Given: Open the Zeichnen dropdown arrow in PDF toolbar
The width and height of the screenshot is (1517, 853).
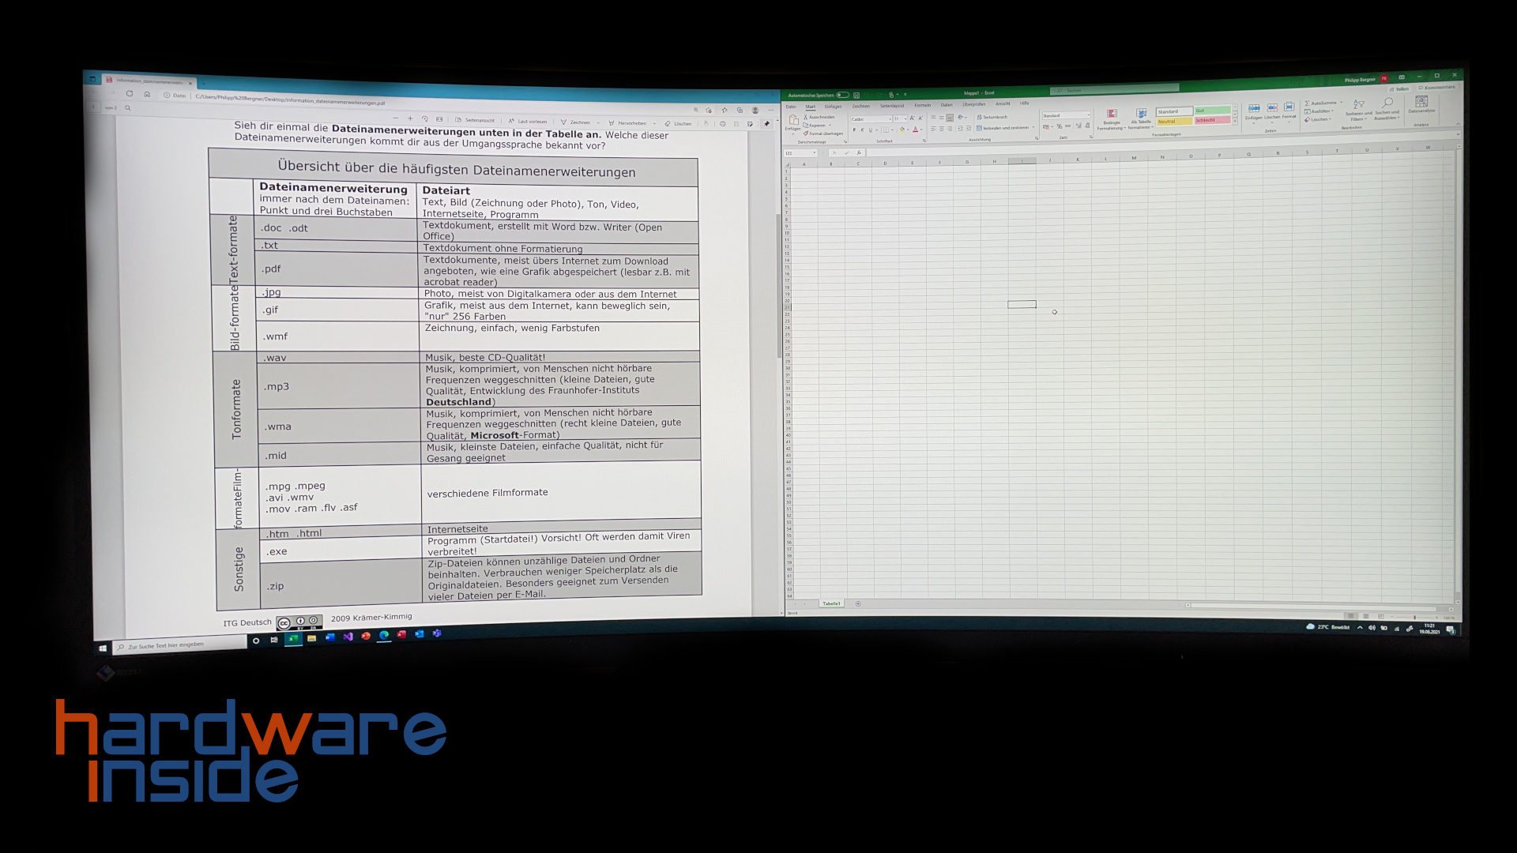Looking at the screenshot, I should tap(598, 122).
